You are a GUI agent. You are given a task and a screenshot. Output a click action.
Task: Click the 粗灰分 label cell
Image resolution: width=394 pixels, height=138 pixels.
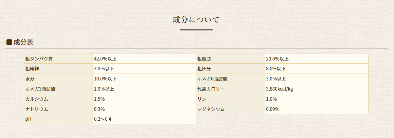coord(230,69)
